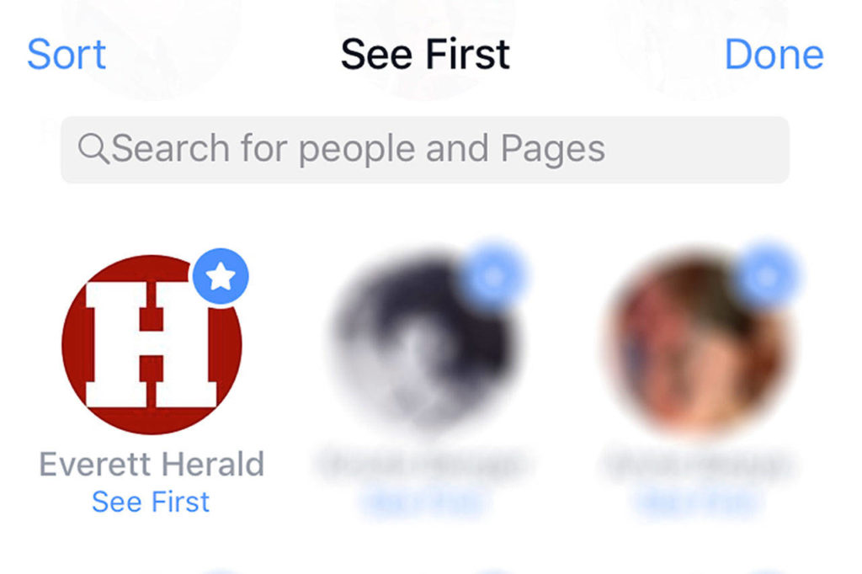Toggle the star badge on Everett Herald
This screenshot has width=862, height=574.
tap(221, 276)
